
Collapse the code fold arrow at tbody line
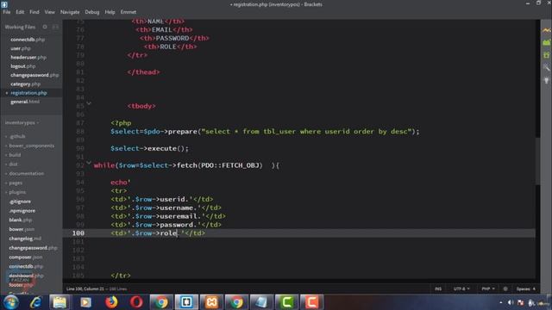point(89,103)
